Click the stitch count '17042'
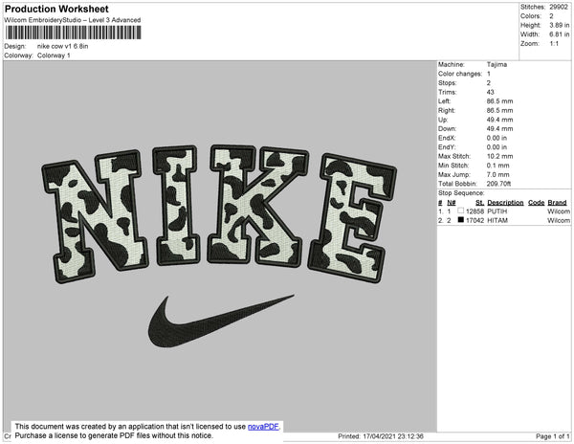The width and height of the screenshot is (574, 444). (x=475, y=220)
